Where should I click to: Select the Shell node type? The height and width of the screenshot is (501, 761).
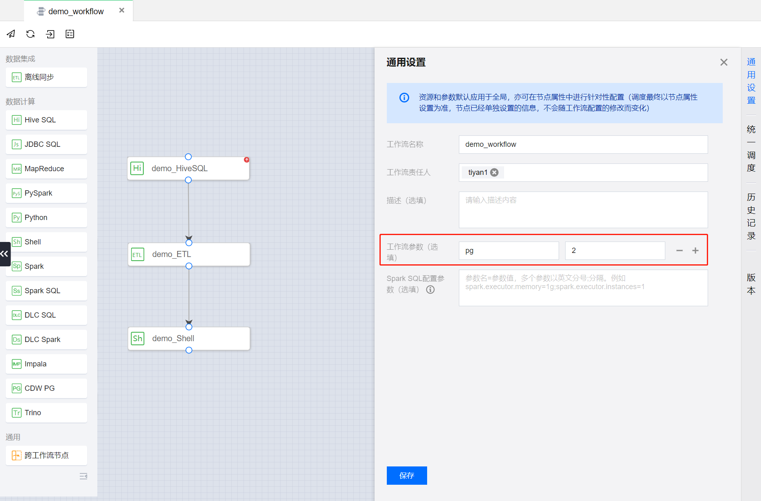(x=46, y=242)
